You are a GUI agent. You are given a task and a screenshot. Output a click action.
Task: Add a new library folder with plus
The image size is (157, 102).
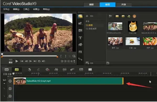point(87,16)
